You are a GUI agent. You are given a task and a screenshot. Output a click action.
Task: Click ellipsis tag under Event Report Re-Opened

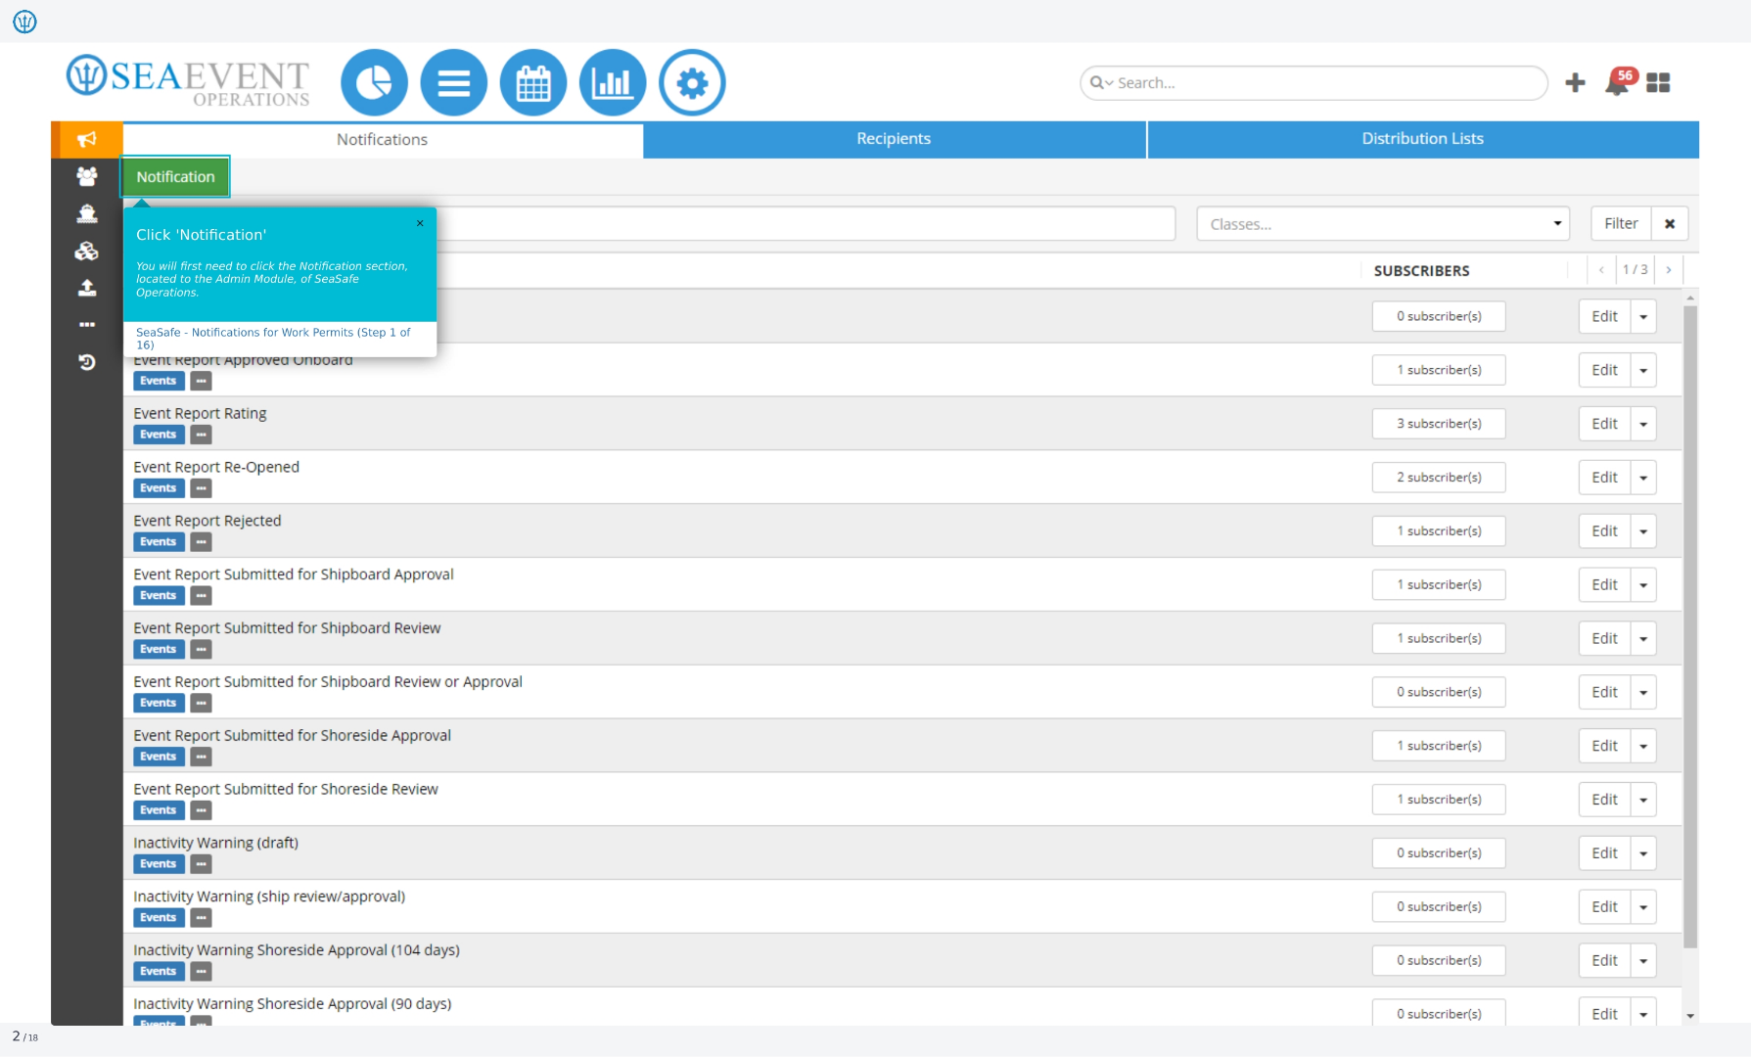201,488
